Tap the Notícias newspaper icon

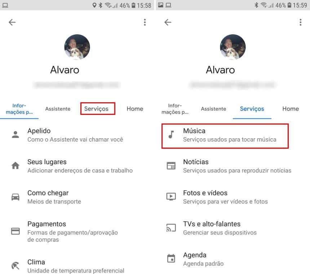[x=171, y=166]
